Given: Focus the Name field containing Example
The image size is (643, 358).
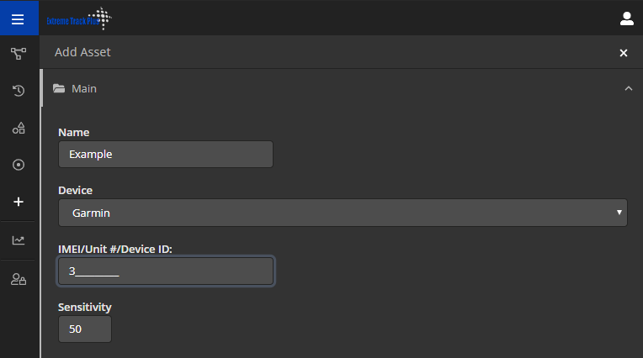Looking at the screenshot, I should coord(166,154).
